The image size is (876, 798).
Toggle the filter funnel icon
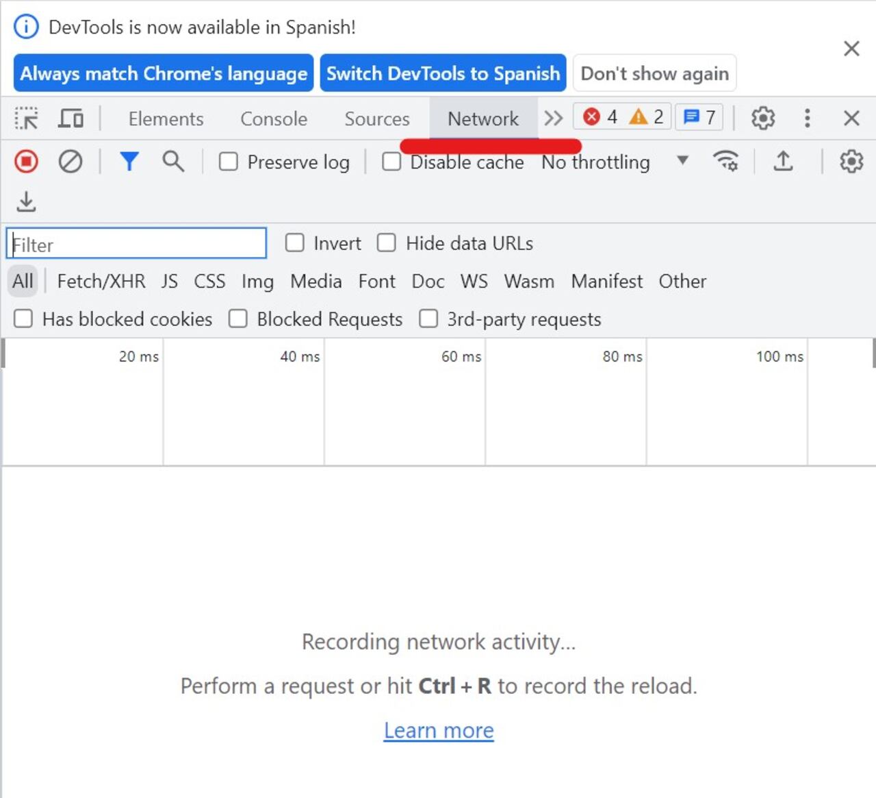(129, 162)
